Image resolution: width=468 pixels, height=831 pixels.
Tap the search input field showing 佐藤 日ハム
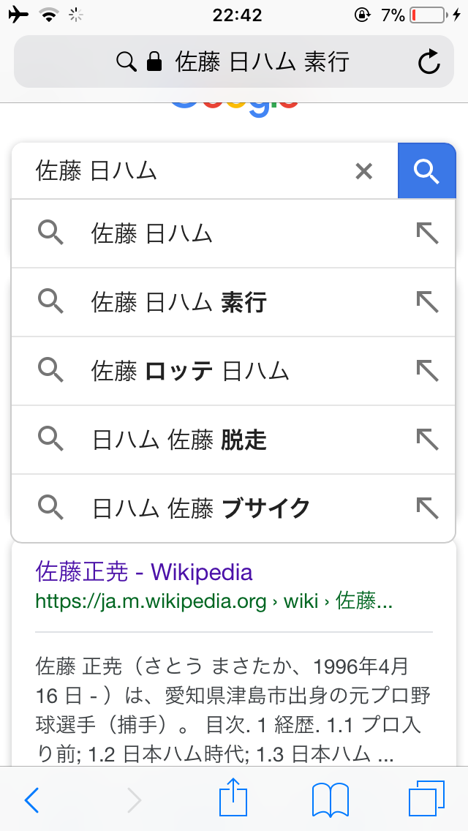(183, 170)
